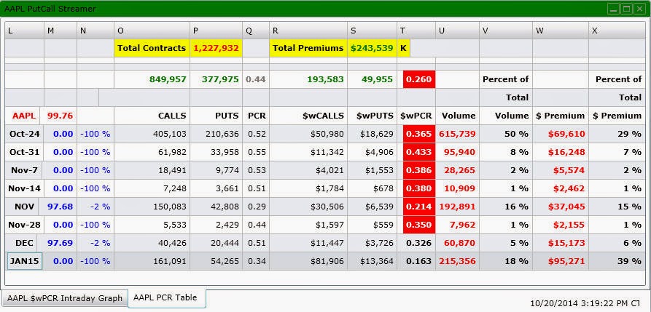651x312 pixels.
Task: Select the $wPCR column label
Action: tap(416, 116)
